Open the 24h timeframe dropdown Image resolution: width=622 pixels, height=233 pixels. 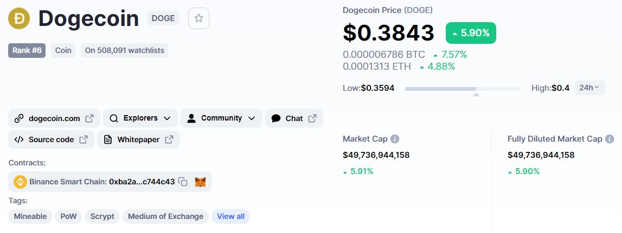click(x=589, y=88)
